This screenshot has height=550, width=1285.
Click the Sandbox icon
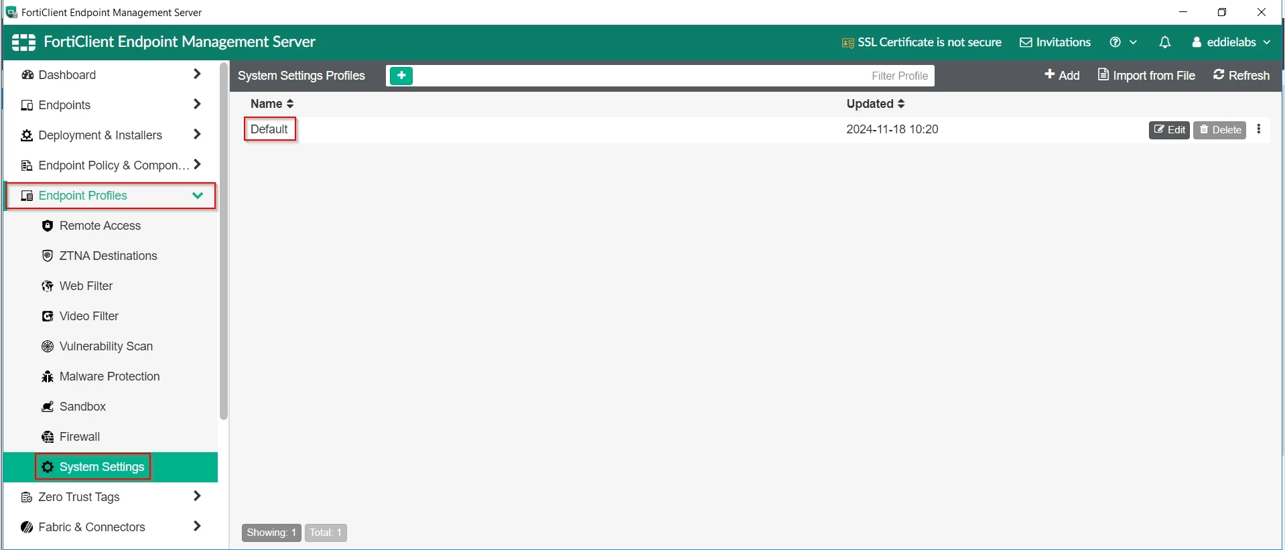(x=48, y=407)
